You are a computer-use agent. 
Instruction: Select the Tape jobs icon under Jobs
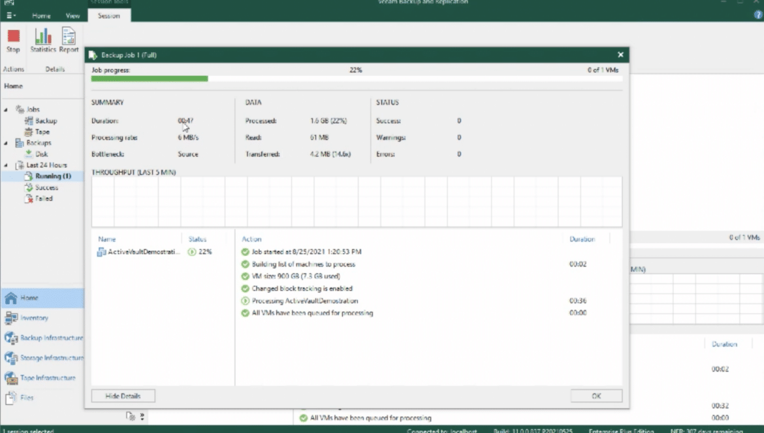(x=29, y=131)
